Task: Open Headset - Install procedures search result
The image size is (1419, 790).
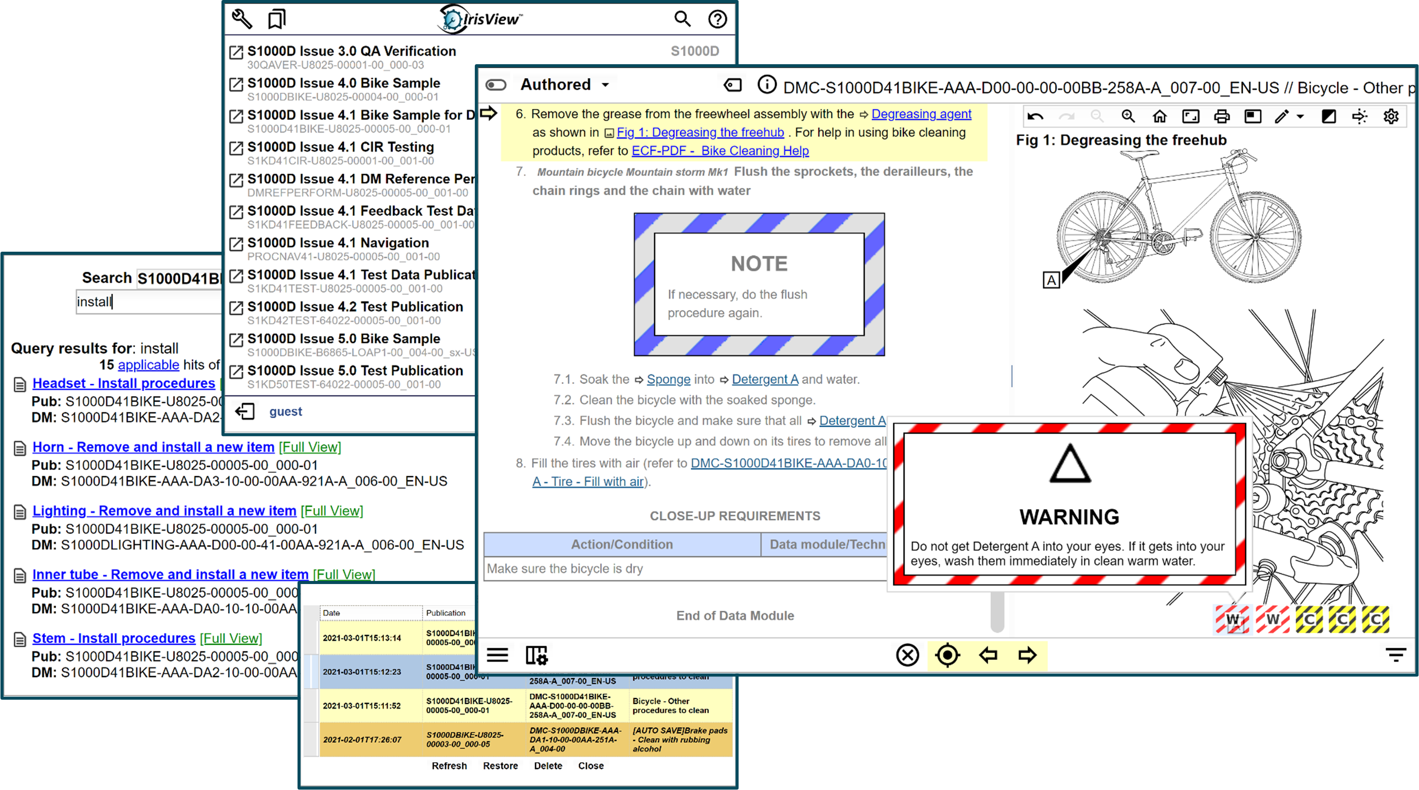Action: coord(123,384)
